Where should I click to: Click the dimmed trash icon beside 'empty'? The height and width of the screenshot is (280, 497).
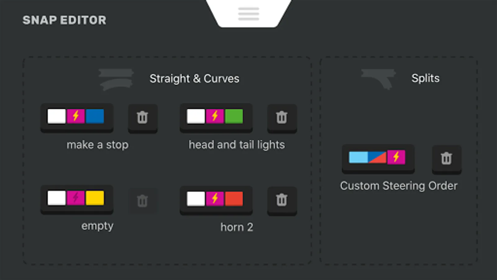click(x=143, y=201)
